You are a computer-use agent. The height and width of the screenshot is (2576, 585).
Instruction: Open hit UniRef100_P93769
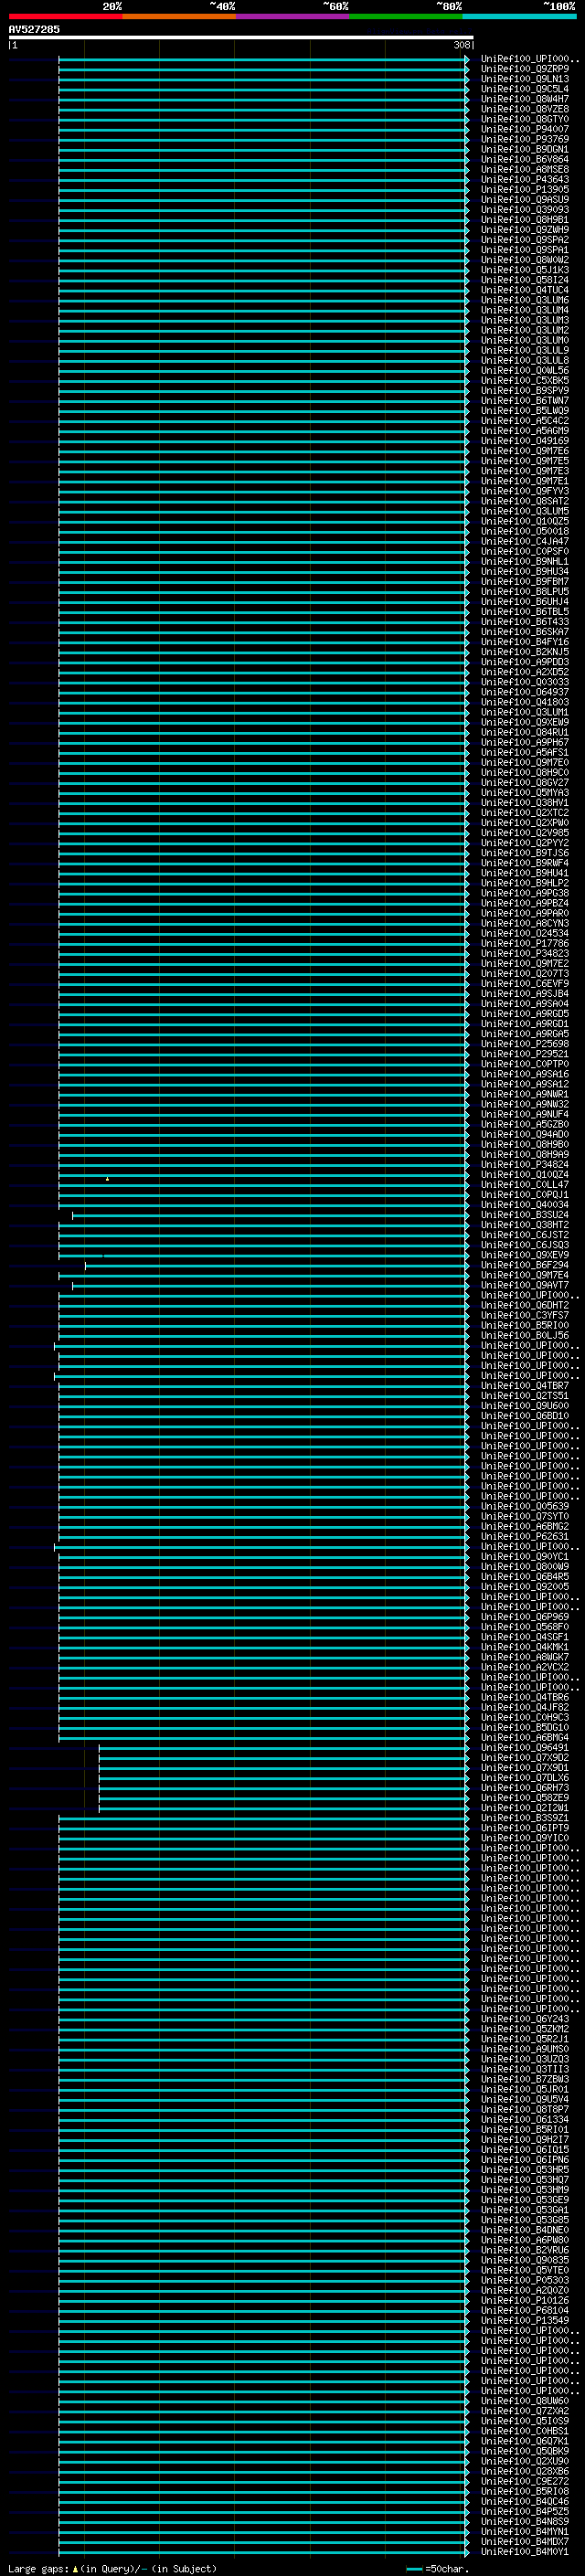pos(525,139)
